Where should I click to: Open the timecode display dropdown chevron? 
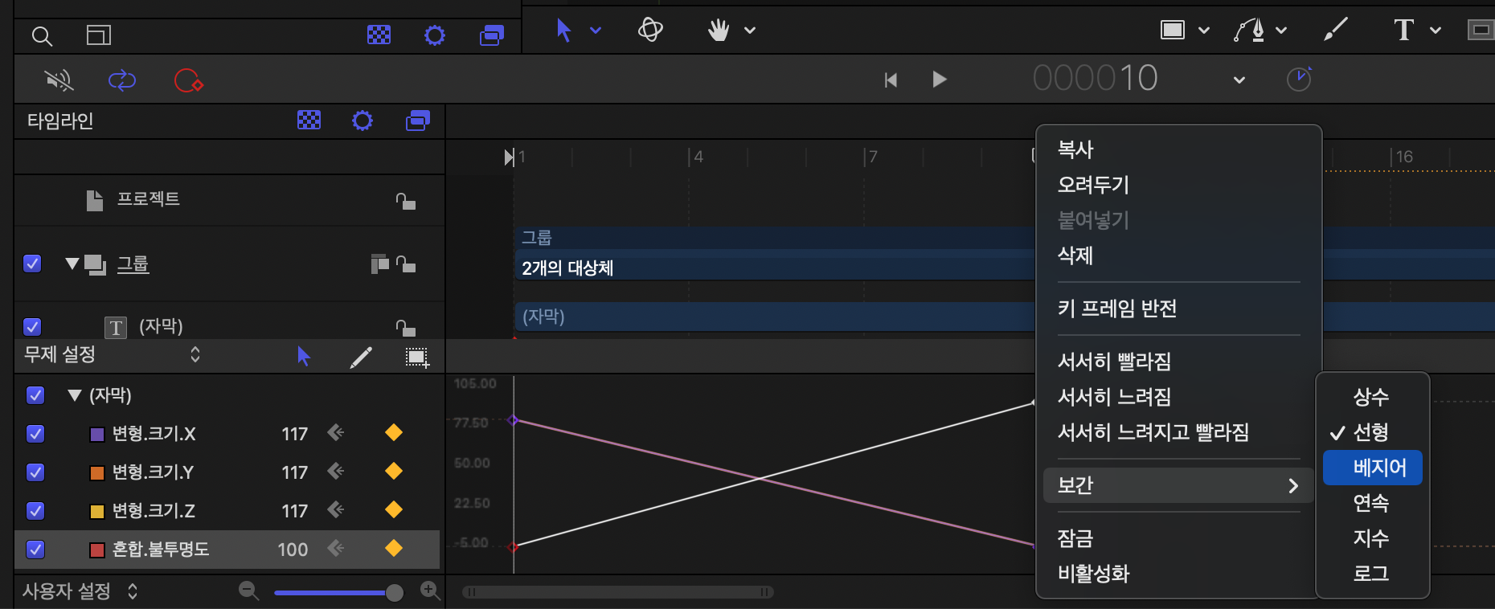(1239, 80)
